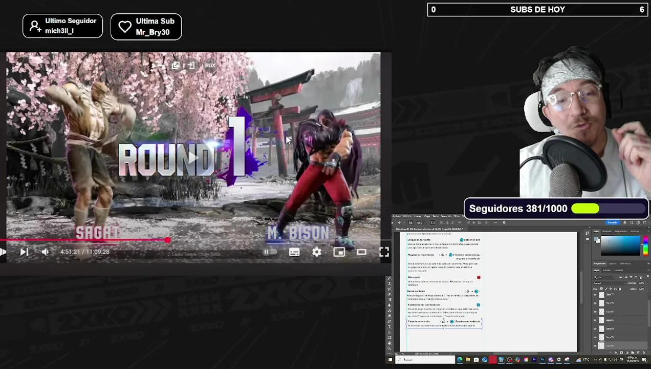Open Photoshop from the taskbar
651x369 pixels.
542,360
